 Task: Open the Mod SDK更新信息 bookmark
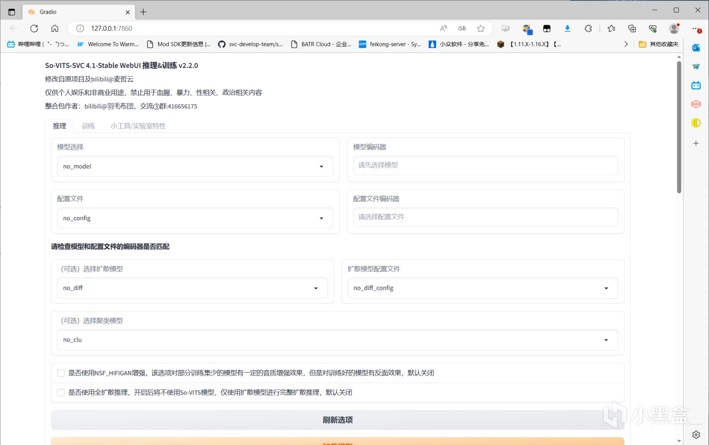[x=179, y=44]
